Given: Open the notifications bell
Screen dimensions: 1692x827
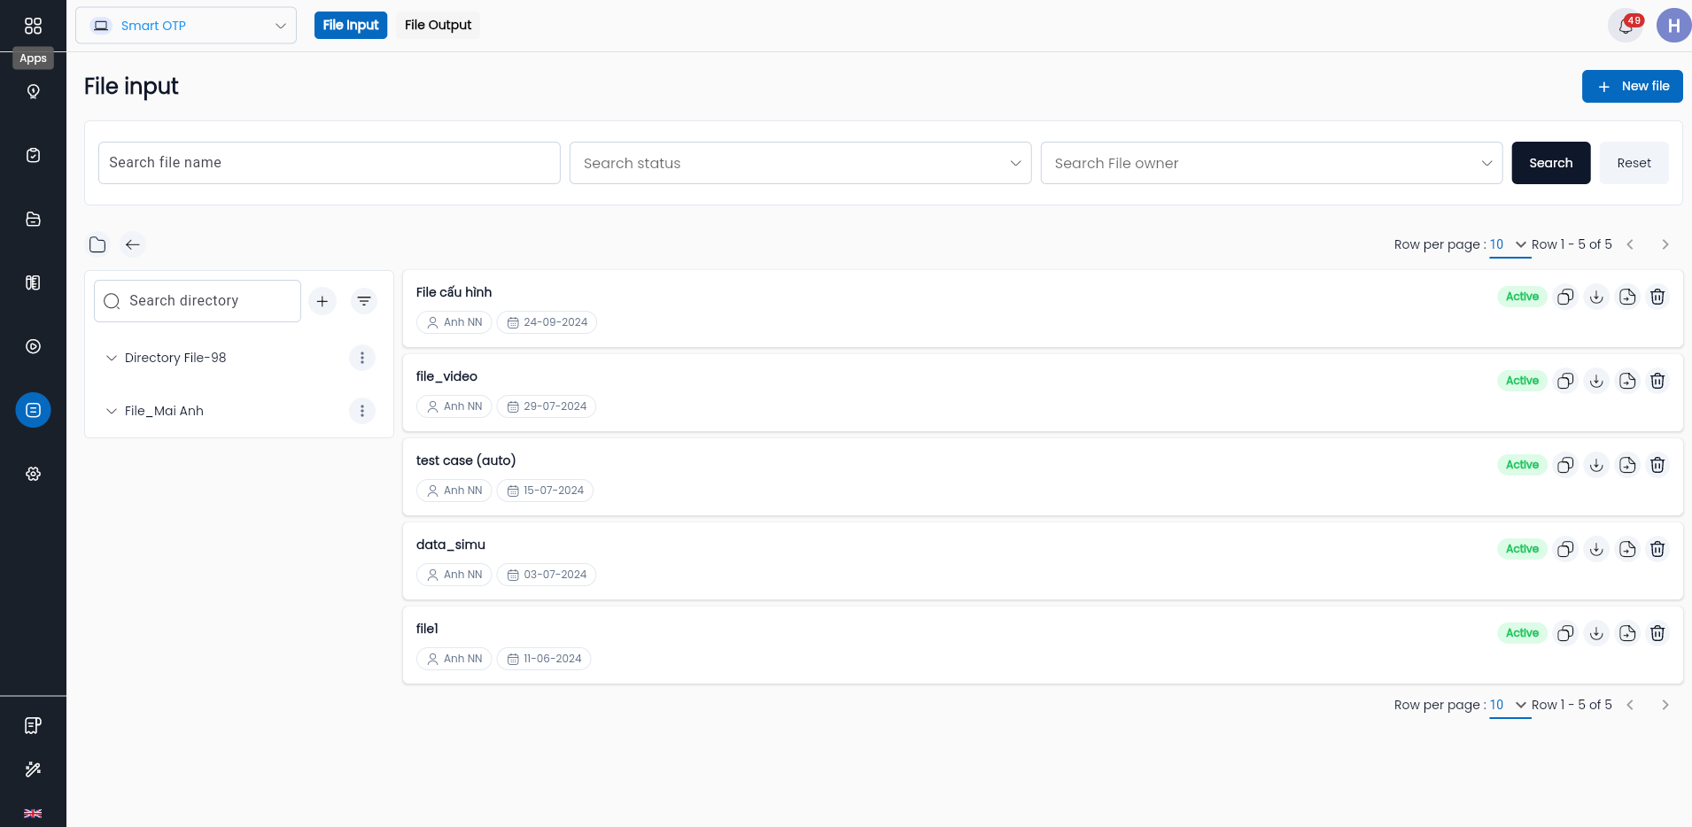Looking at the screenshot, I should (1626, 26).
